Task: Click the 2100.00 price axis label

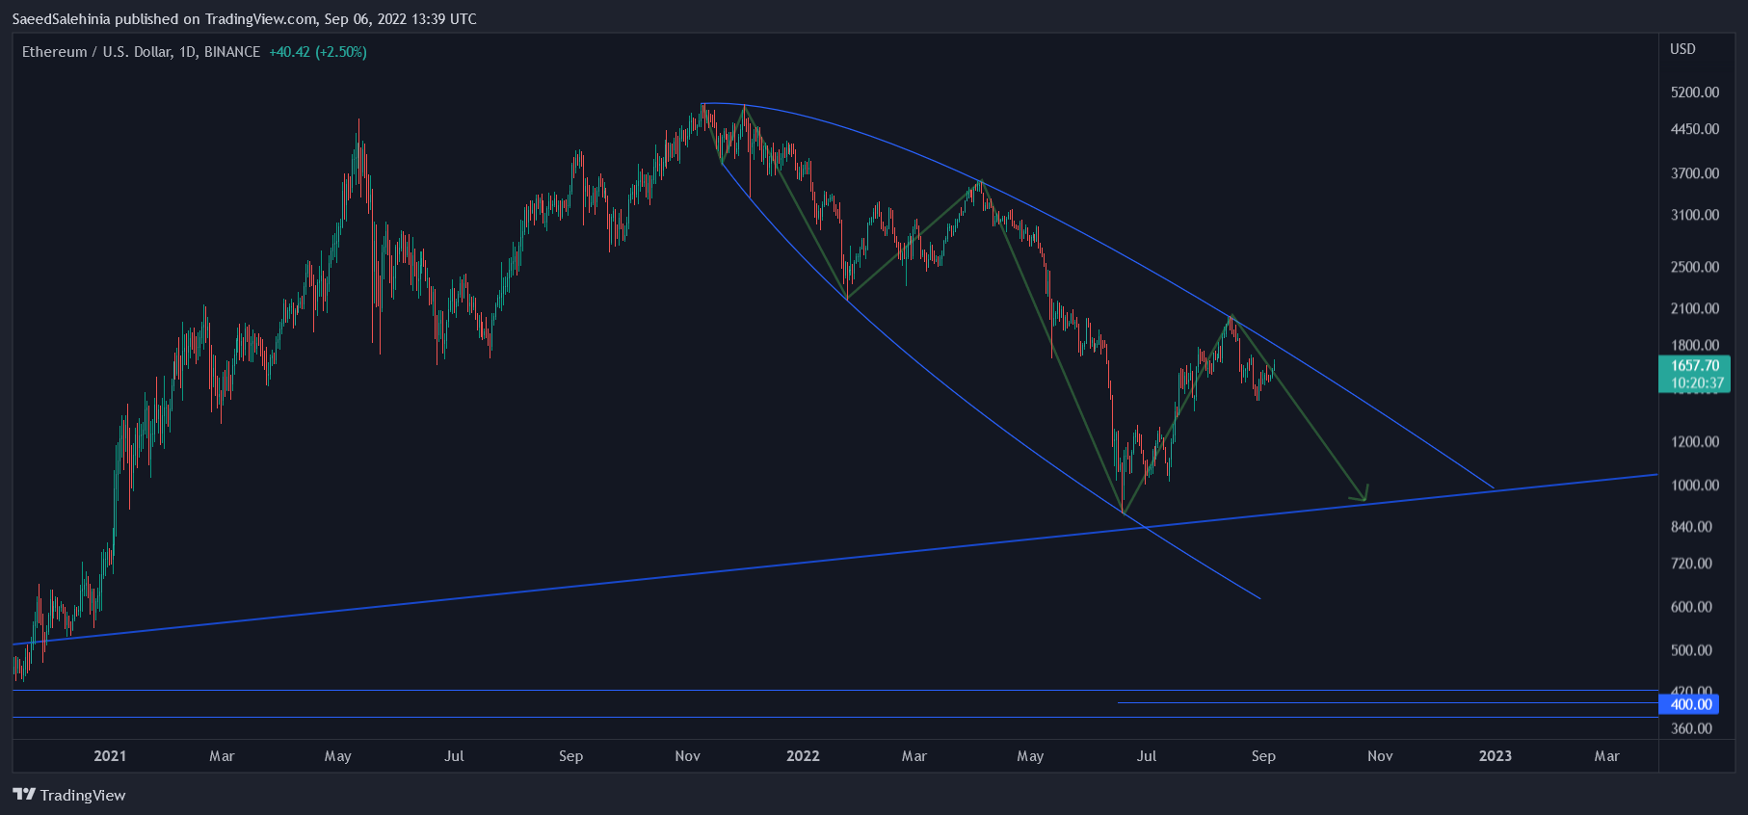Action: (x=1695, y=308)
